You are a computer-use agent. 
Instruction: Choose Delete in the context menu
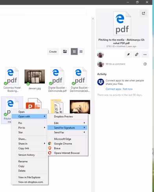coord(29,171)
